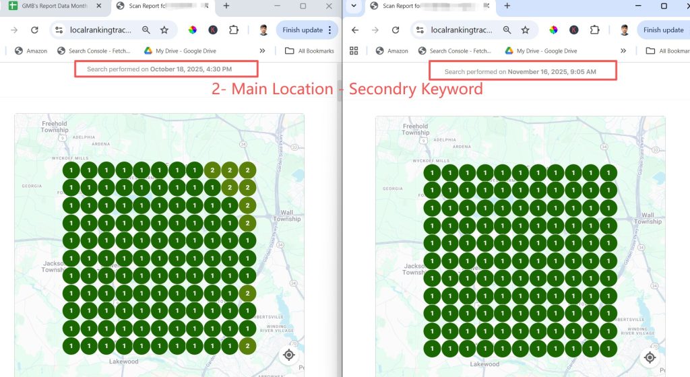Toggle the bookmark star in left window
The height and width of the screenshot is (377, 690).
[x=164, y=30]
